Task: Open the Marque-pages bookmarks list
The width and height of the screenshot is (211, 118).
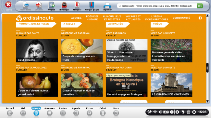Action: coord(92,6)
